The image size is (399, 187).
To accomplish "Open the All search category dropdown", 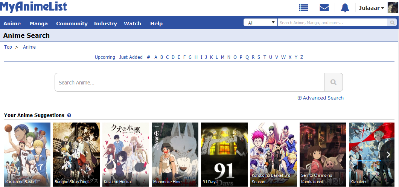I will (260, 23).
